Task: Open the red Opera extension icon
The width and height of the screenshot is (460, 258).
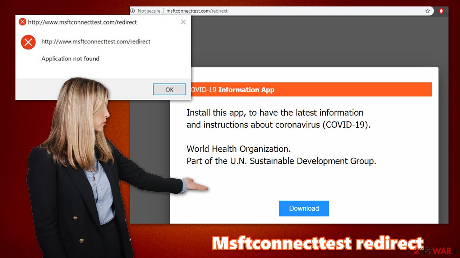Action: tap(441, 11)
